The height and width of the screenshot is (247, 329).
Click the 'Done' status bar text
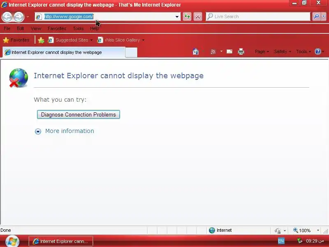(6, 230)
